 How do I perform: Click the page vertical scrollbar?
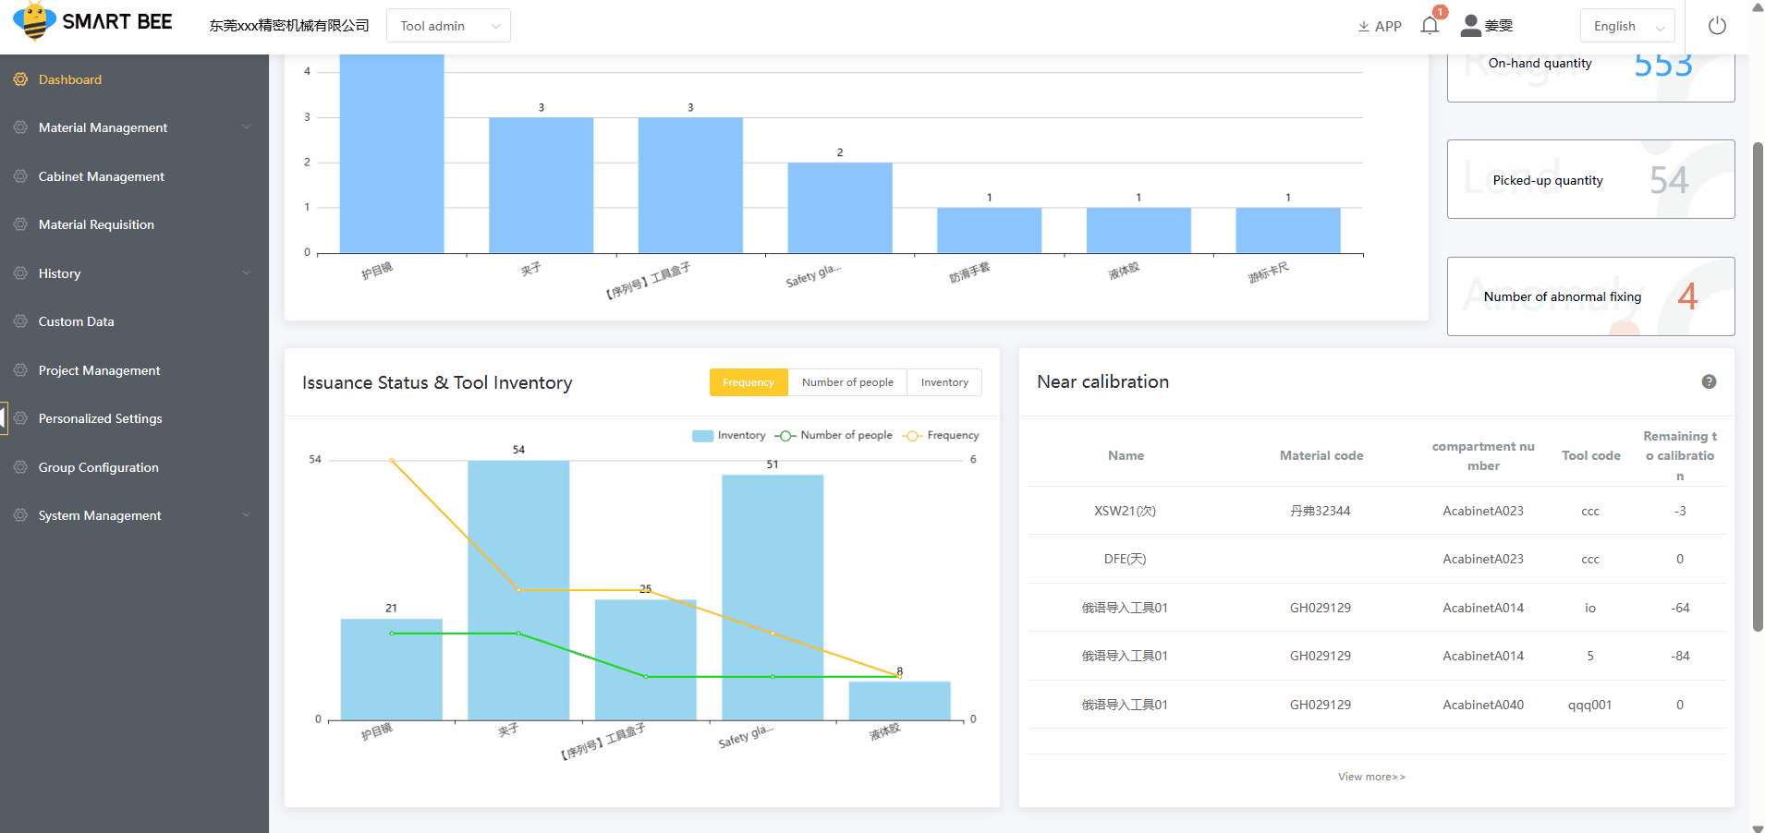coord(1758,388)
